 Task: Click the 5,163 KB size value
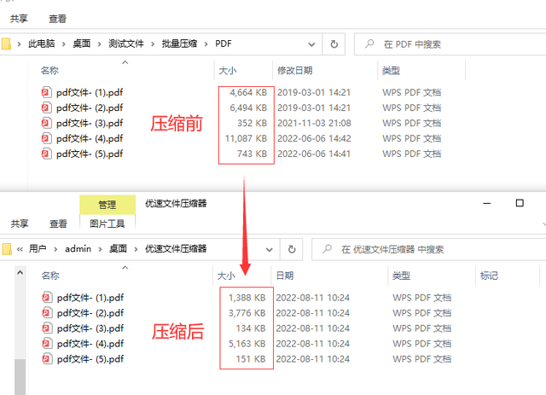(247, 344)
